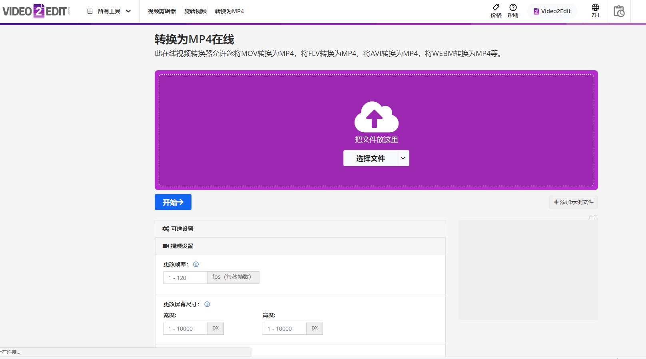Click the grid icon beside 所有工具
Screen dimensions: 646x359
coord(90,11)
